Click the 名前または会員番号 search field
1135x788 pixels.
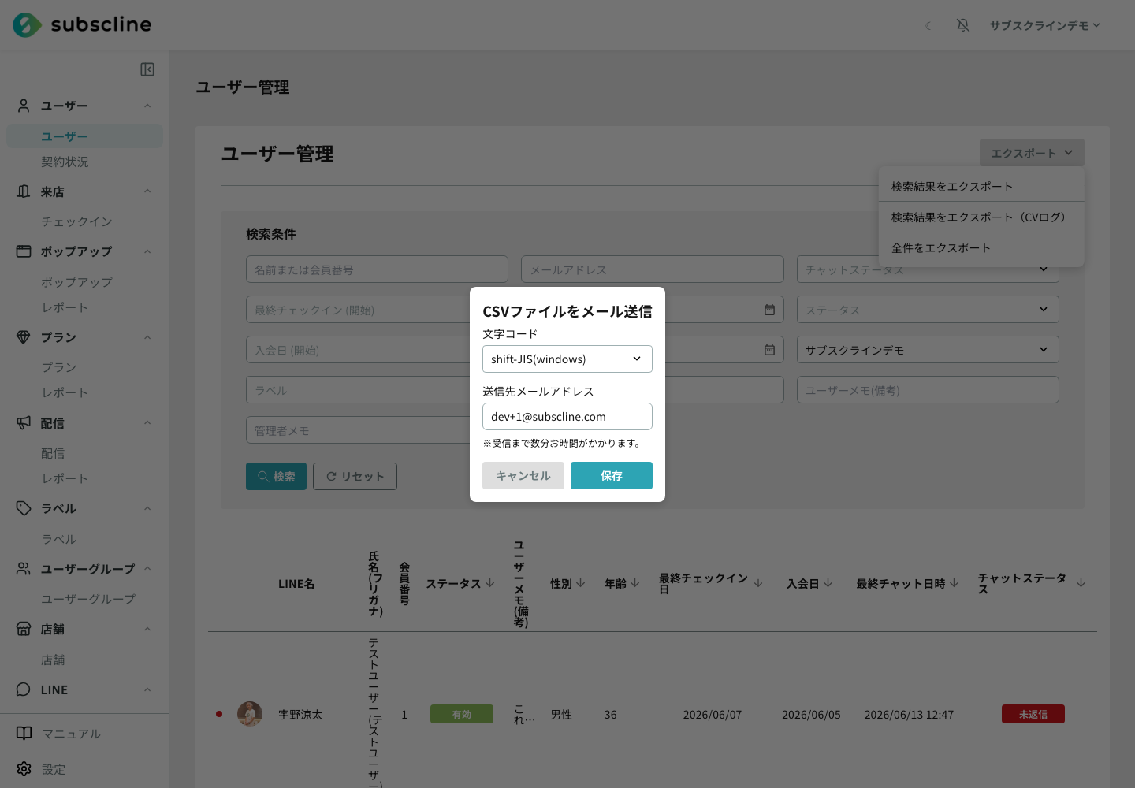[x=377, y=269]
